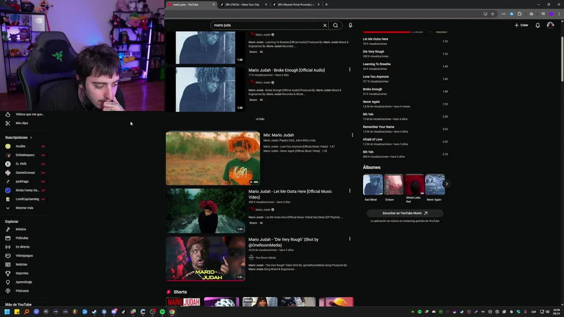Open Discord from the Windows taskbar
This screenshot has width=564, height=317.
pos(114,312)
